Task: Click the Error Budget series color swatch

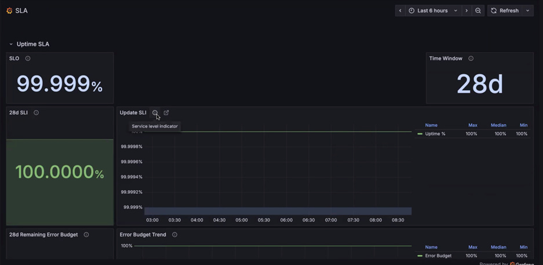Action: tap(420, 256)
